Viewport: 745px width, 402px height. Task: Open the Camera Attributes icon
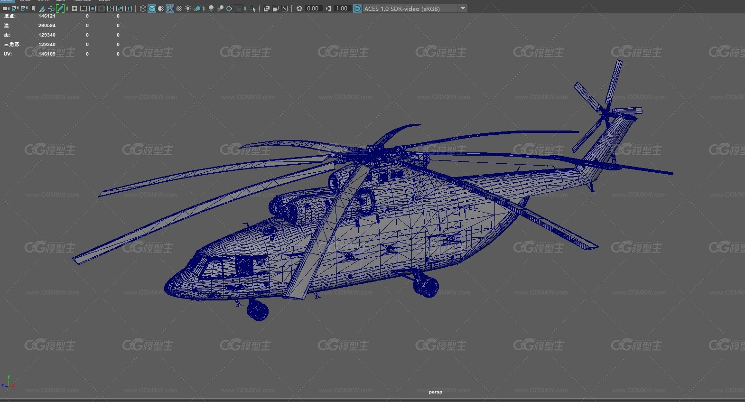24,9
